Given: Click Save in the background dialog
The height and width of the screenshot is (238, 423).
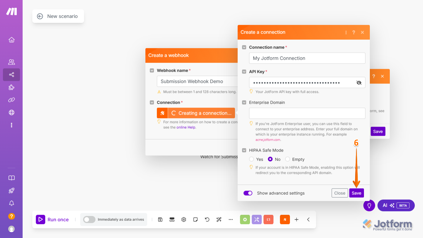Looking at the screenshot, I should tap(378, 131).
